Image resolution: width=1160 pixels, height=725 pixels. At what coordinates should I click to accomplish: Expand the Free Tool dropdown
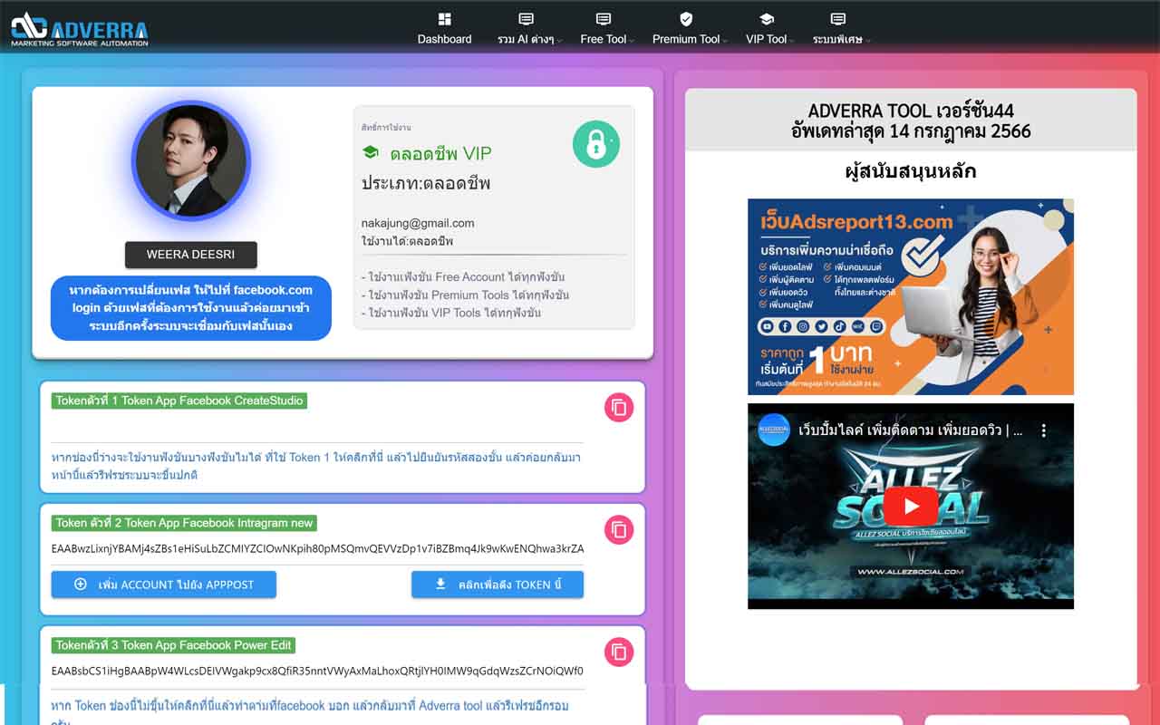click(606, 39)
